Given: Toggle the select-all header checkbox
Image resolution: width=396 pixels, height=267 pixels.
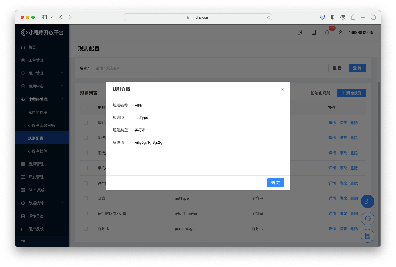Looking at the screenshot, I should (85, 108).
